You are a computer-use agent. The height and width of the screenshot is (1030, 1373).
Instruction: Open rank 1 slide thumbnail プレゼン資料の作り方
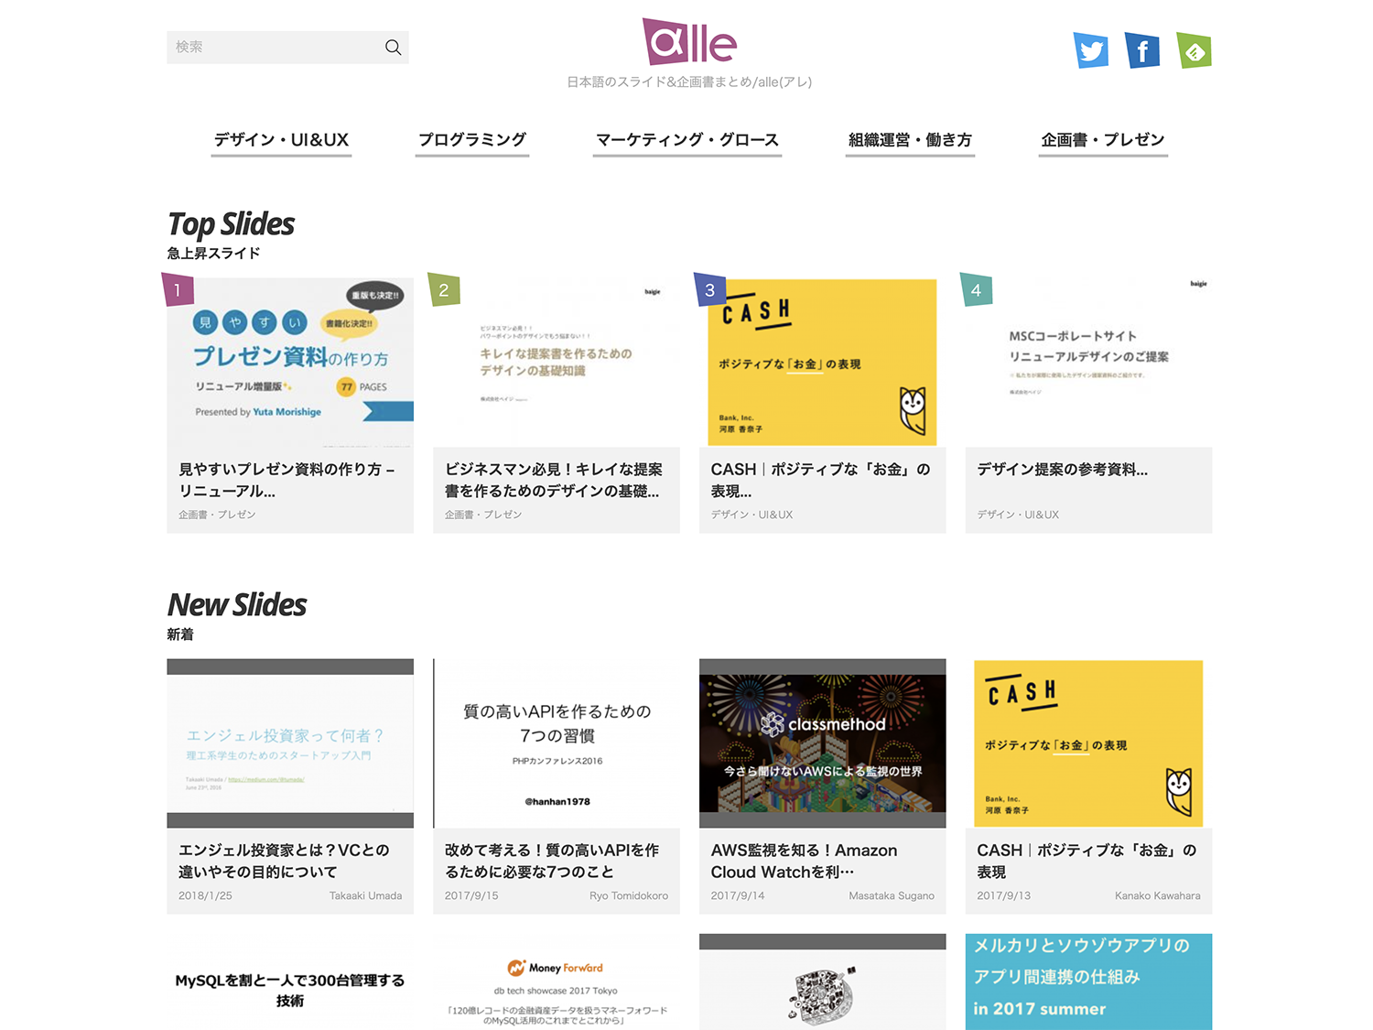coord(290,363)
